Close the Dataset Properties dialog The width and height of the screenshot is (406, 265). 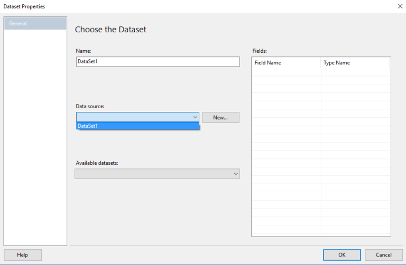400,6
